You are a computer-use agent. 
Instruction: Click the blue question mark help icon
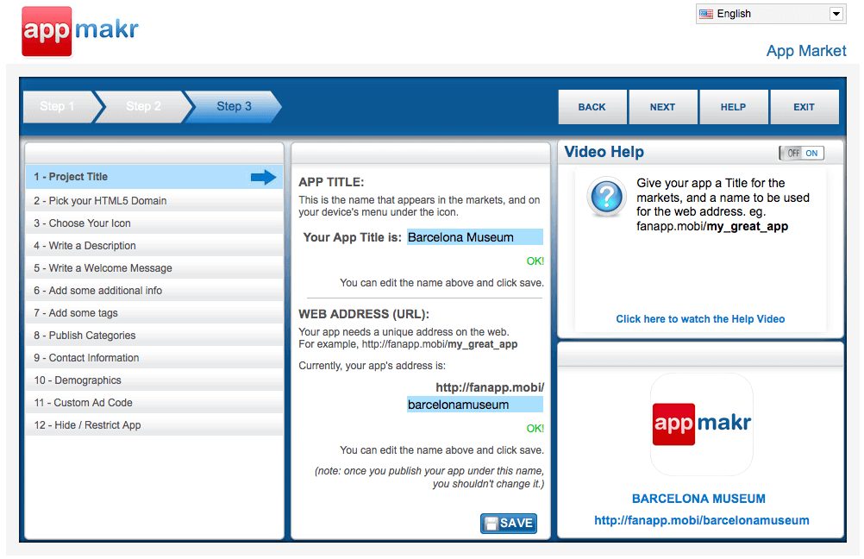point(605,198)
